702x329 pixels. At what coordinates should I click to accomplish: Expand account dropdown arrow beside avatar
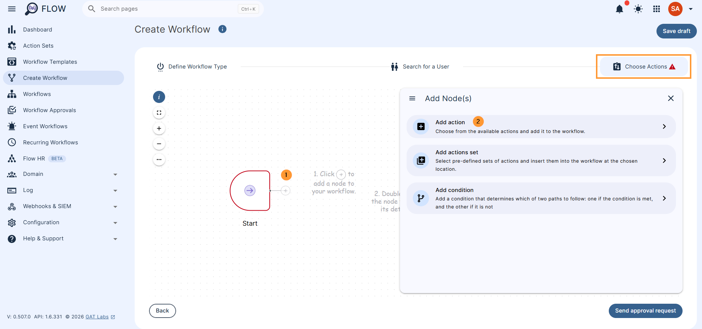coord(691,9)
